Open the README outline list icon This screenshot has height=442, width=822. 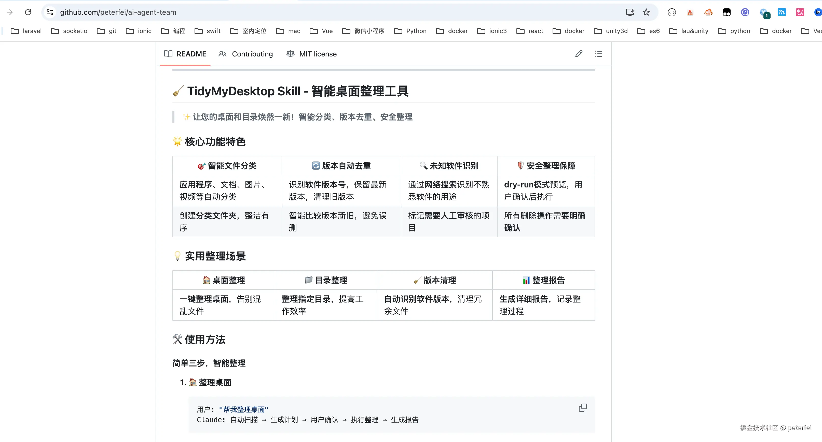coord(599,54)
